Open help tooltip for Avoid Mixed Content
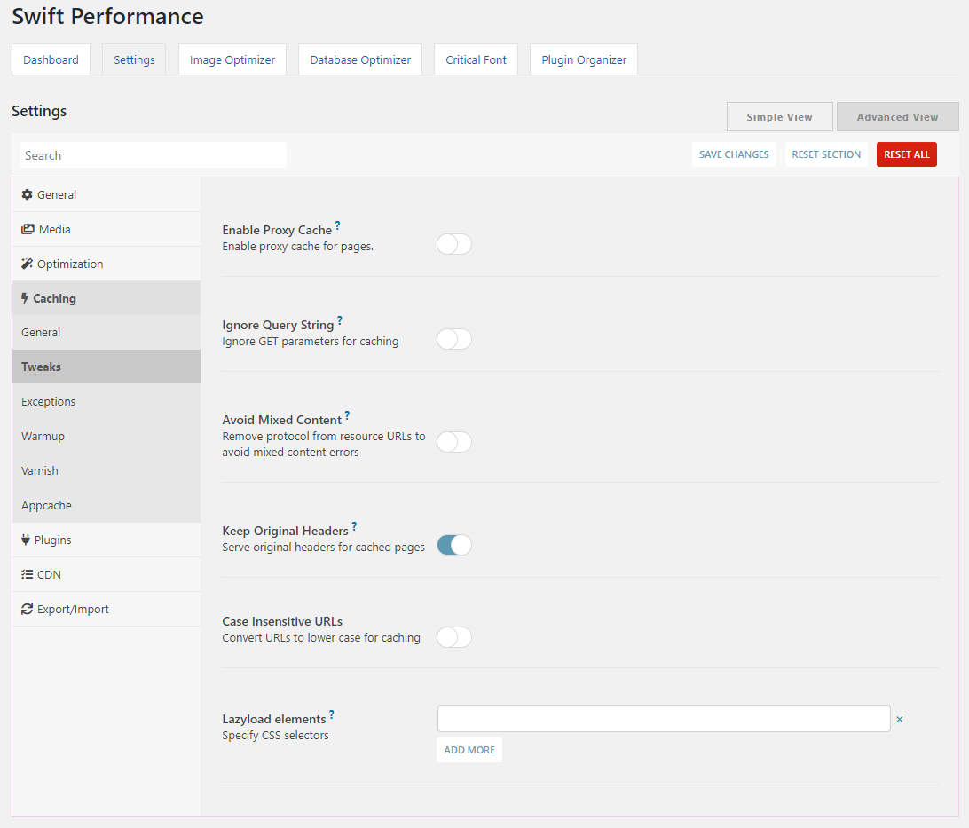Viewport: 969px width, 828px height. tap(347, 416)
